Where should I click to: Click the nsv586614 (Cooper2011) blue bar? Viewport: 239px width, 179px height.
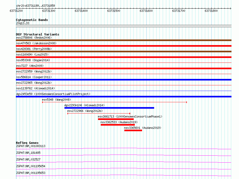[124, 80]
